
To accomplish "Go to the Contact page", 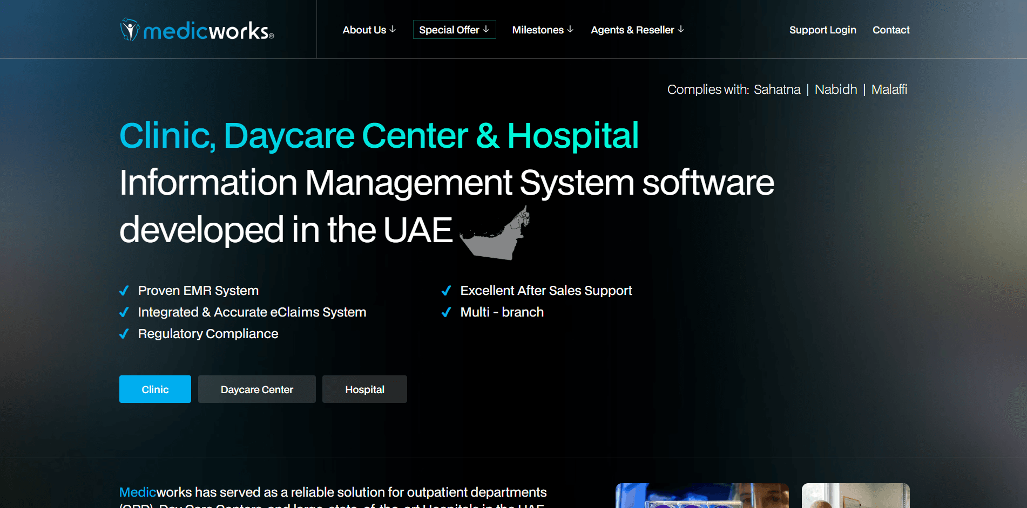I will point(891,30).
